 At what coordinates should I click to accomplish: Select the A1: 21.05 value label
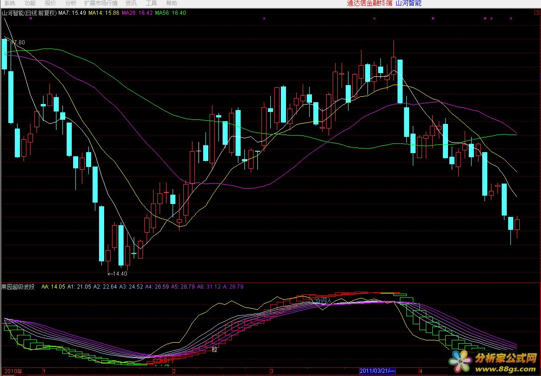coord(79,287)
